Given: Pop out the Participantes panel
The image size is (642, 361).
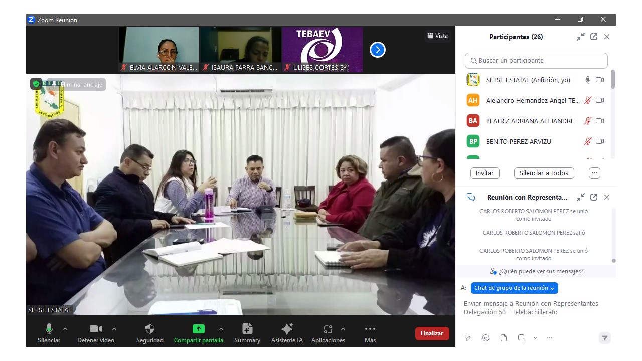Looking at the screenshot, I should click(x=594, y=37).
